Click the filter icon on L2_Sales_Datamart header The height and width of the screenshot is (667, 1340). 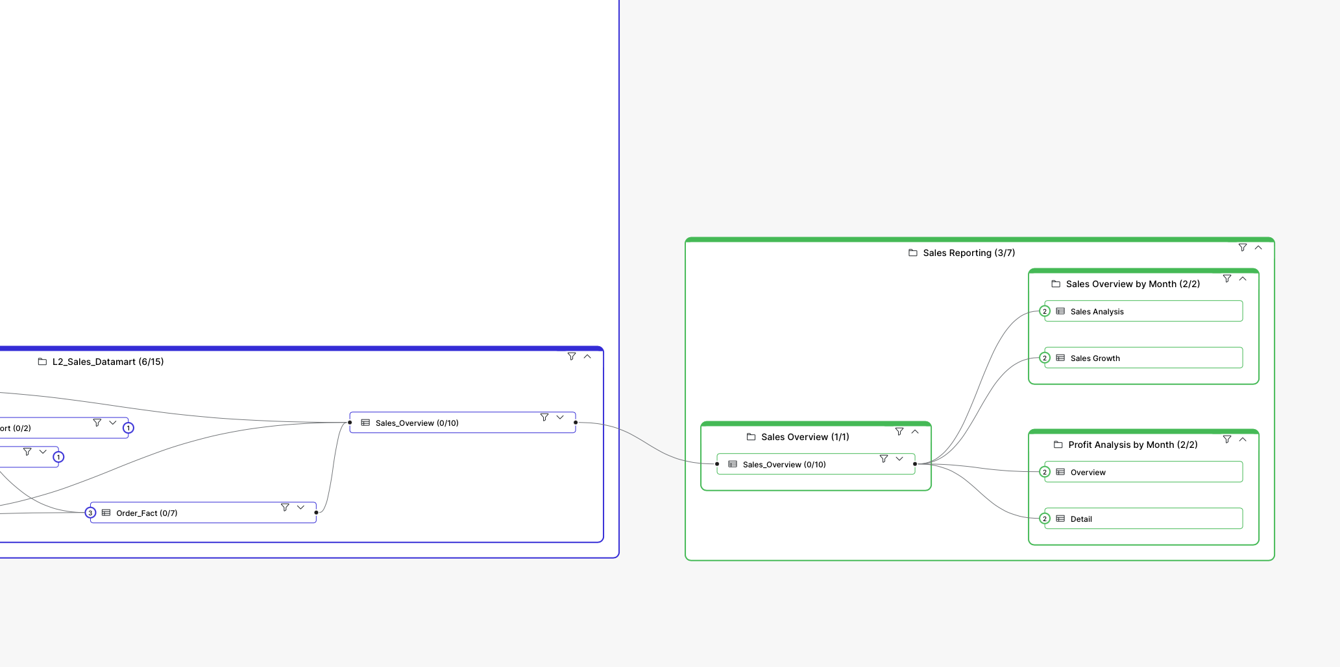pos(572,356)
